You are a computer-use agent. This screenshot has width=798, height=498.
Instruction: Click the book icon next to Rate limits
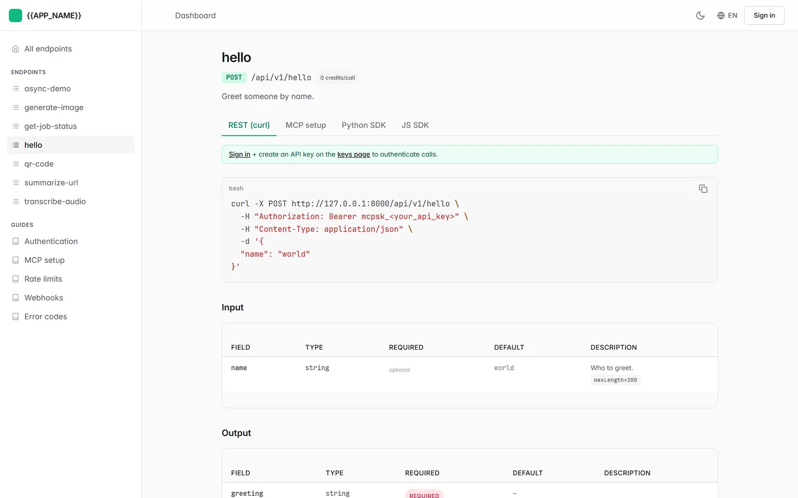16,279
